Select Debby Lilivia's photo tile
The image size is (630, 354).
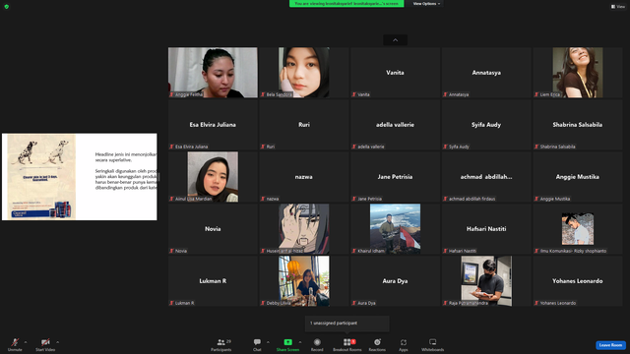point(304,281)
